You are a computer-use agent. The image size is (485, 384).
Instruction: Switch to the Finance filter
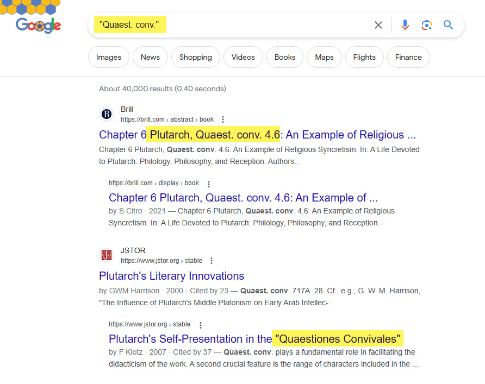pyautogui.click(x=408, y=57)
